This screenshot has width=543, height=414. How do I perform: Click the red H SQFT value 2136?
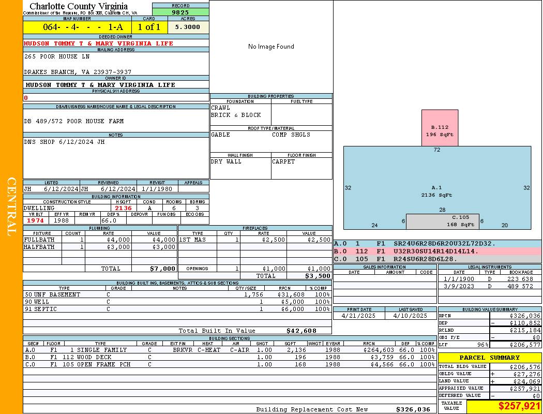[x=123, y=208]
